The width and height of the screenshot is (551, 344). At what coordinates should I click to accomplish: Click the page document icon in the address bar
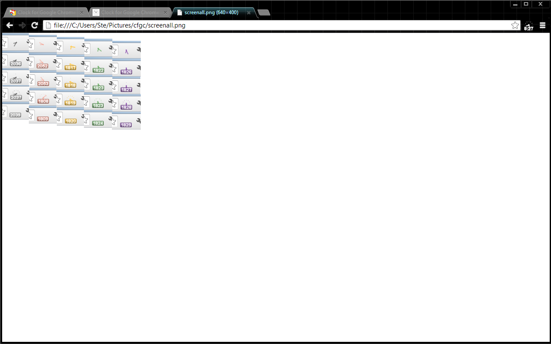(x=48, y=25)
